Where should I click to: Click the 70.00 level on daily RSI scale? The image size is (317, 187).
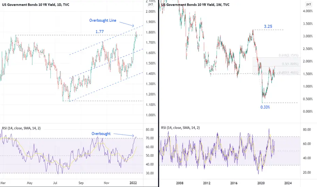click(150, 138)
